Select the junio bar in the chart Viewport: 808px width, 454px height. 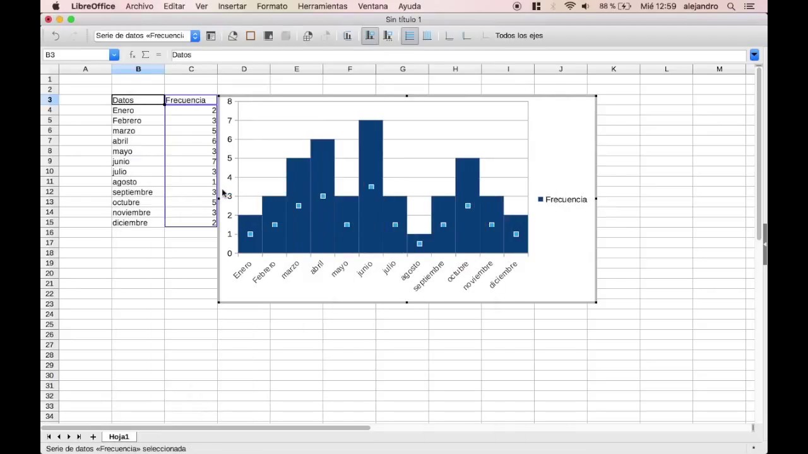pyautogui.click(x=371, y=187)
